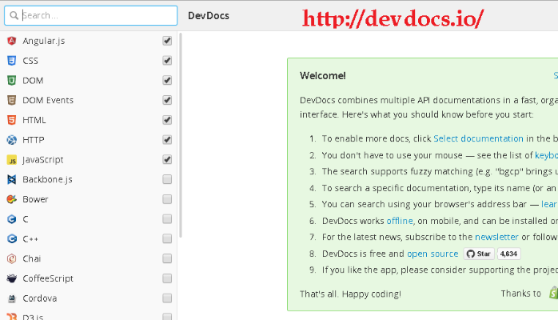The height and width of the screenshot is (320, 558).
Task: Click the HTTP globe icon
Action: 12,140
